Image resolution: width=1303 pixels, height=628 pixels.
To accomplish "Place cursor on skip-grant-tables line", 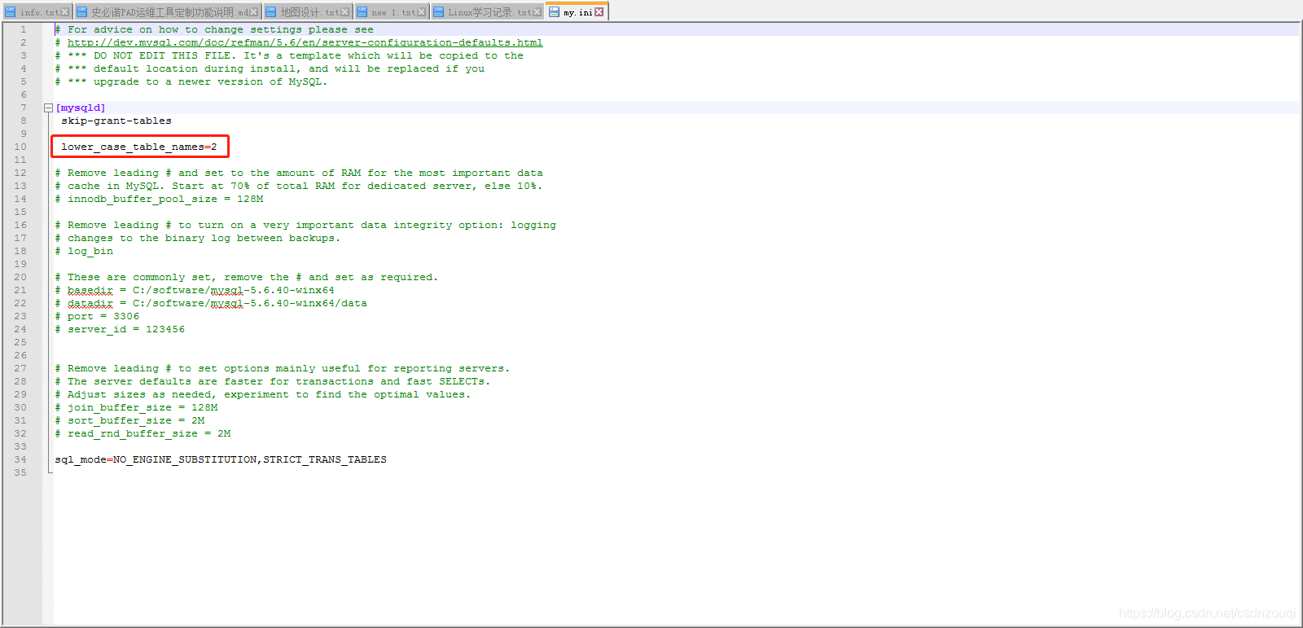I will pyautogui.click(x=116, y=121).
